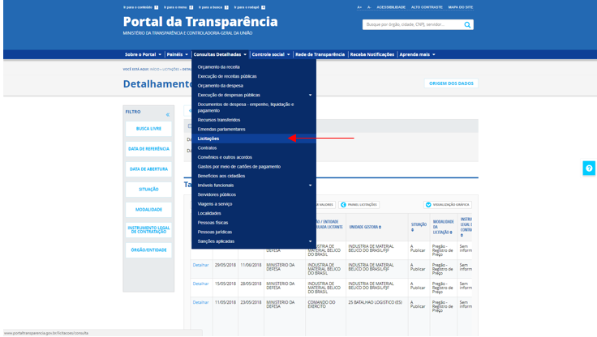The image size is (597, 337).
Task: Choose Contratos in Consultas Detalhadas menu
Action: coord(208,147)
